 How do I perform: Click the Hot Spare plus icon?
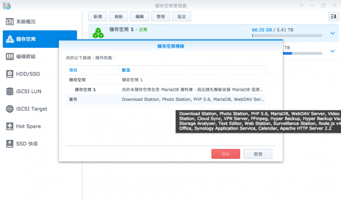click(9, 126)
